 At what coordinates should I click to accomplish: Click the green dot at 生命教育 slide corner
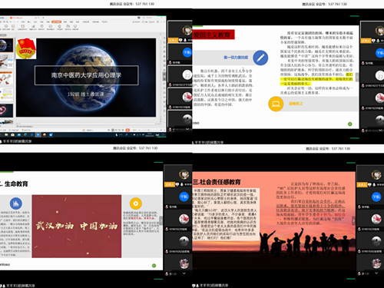coord(154,266)
